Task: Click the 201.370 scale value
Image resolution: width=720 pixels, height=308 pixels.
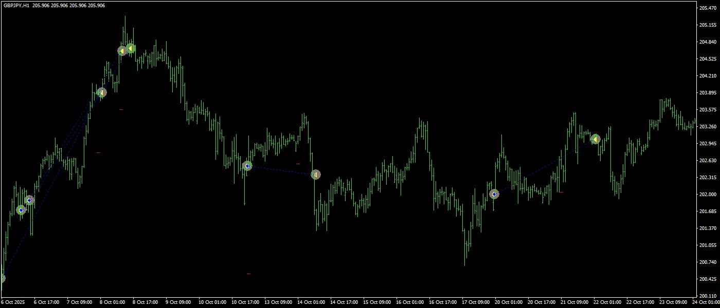Action: click(x=708, y=228)
